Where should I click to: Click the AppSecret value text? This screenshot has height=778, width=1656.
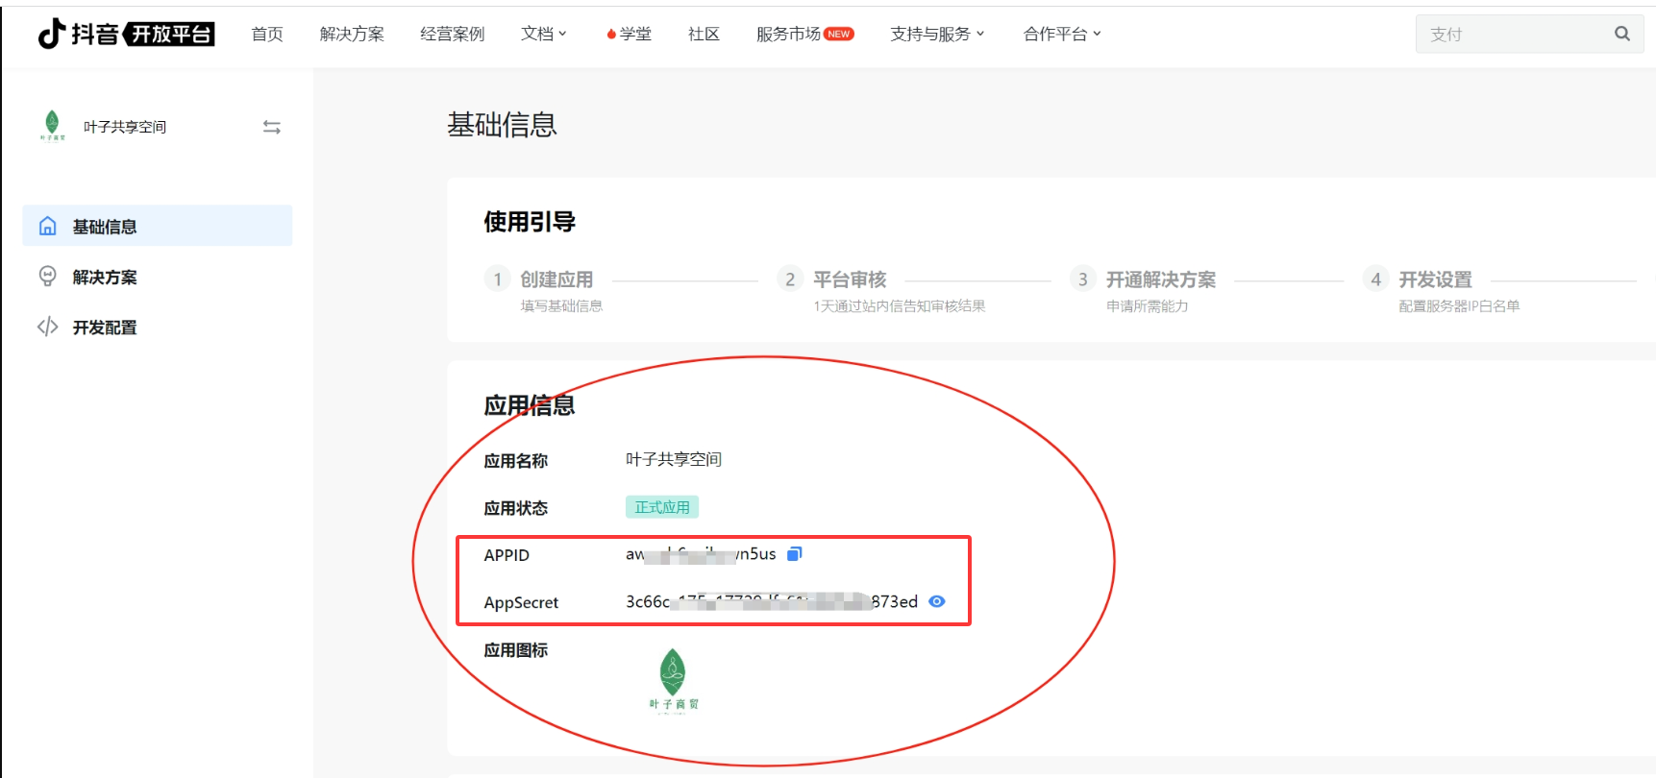[772, 601]
